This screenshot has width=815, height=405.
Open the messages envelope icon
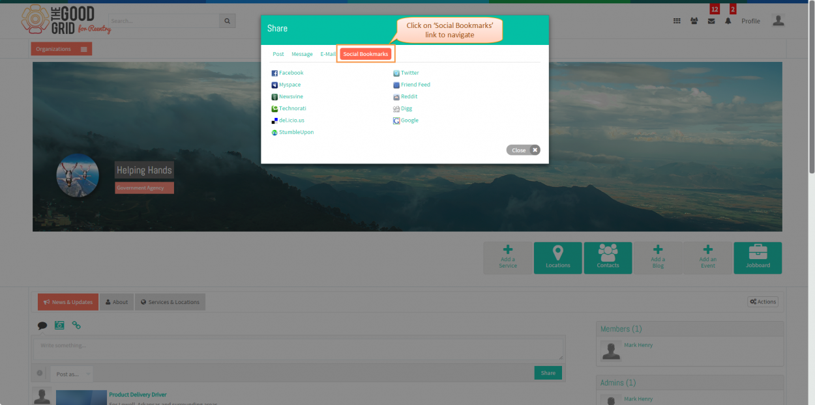[x=711, y=21]
